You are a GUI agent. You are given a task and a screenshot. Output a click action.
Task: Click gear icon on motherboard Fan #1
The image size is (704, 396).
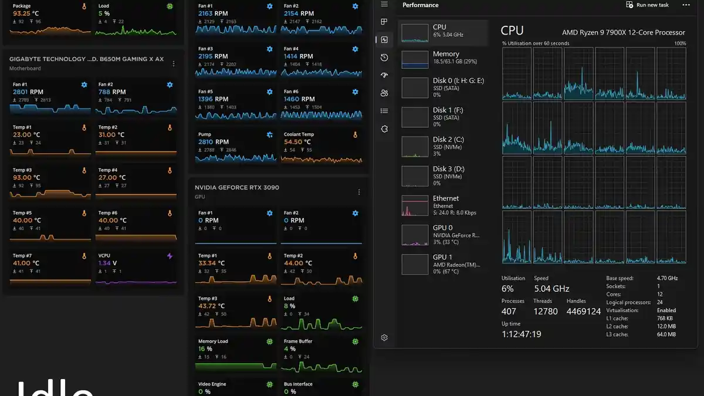click(84, 85)
